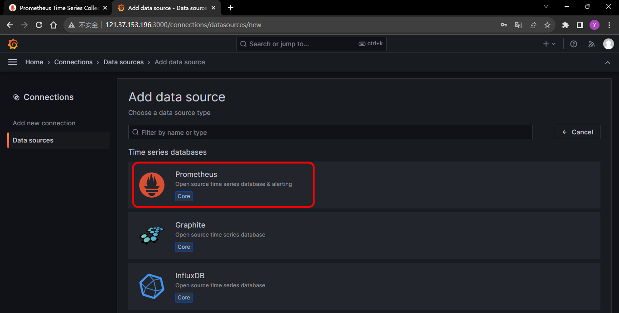
Task: Open the help question mark icon
Action: coord(574,44)
